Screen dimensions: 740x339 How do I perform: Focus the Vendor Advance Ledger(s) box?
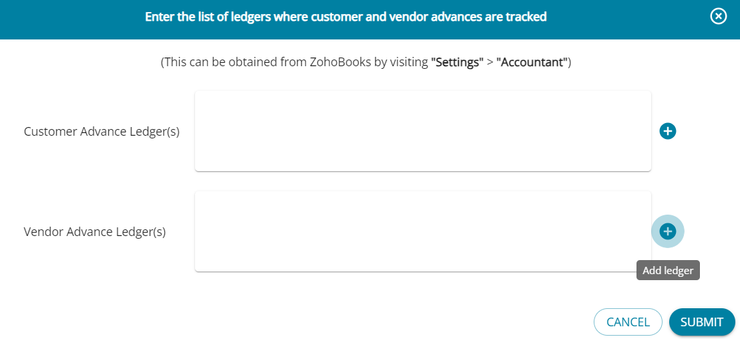pyautogui.click(x=423, y=231)
